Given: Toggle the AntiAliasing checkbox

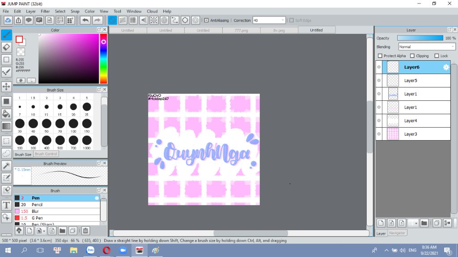Looking at the screenshot, I should pos(206,21).
